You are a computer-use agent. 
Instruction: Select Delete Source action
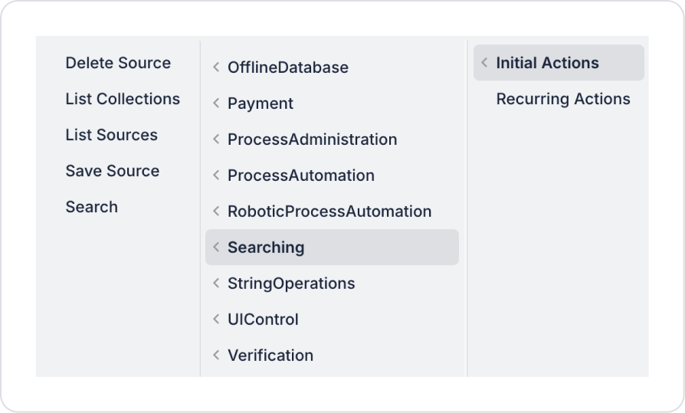coord(118,63)
